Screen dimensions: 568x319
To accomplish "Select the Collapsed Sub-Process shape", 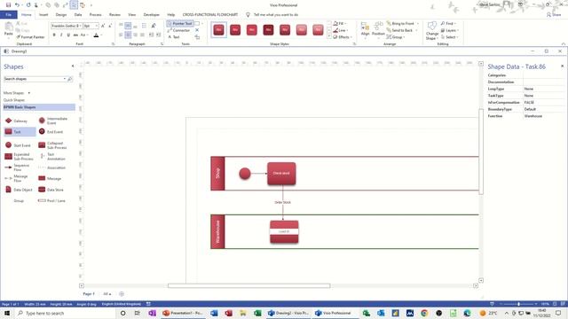I will coord(53,145).
